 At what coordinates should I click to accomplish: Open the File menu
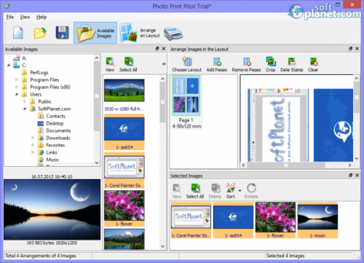click(10, 17)
